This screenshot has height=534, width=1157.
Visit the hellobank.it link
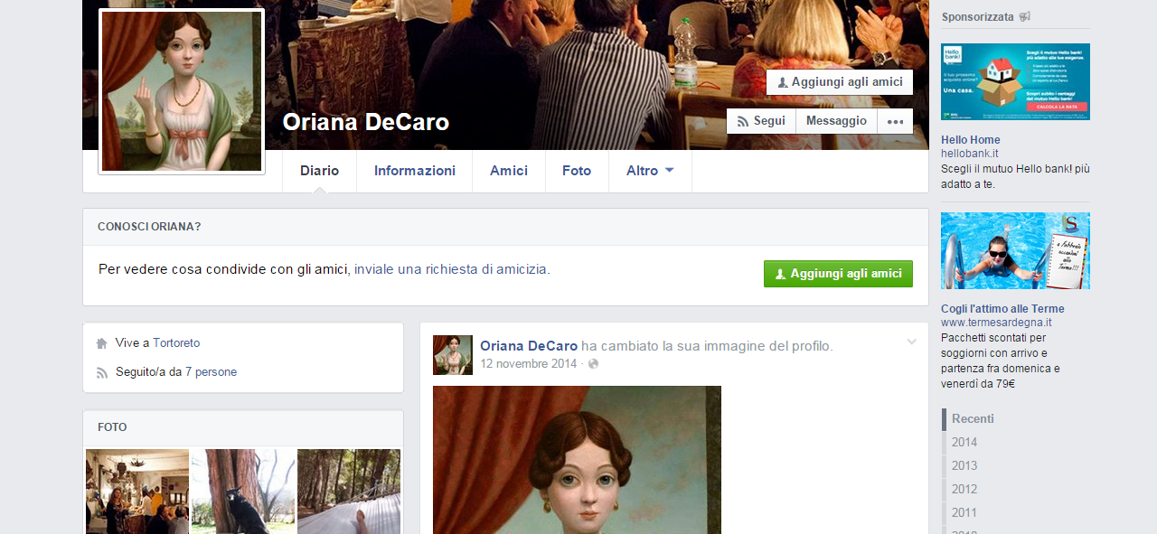[970, 154]
